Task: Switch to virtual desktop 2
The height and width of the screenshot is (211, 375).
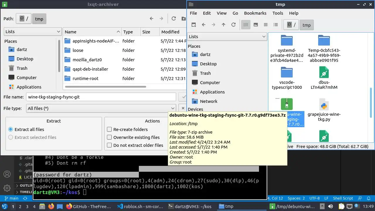Action: pyautogui.click(x=20, y=206)
